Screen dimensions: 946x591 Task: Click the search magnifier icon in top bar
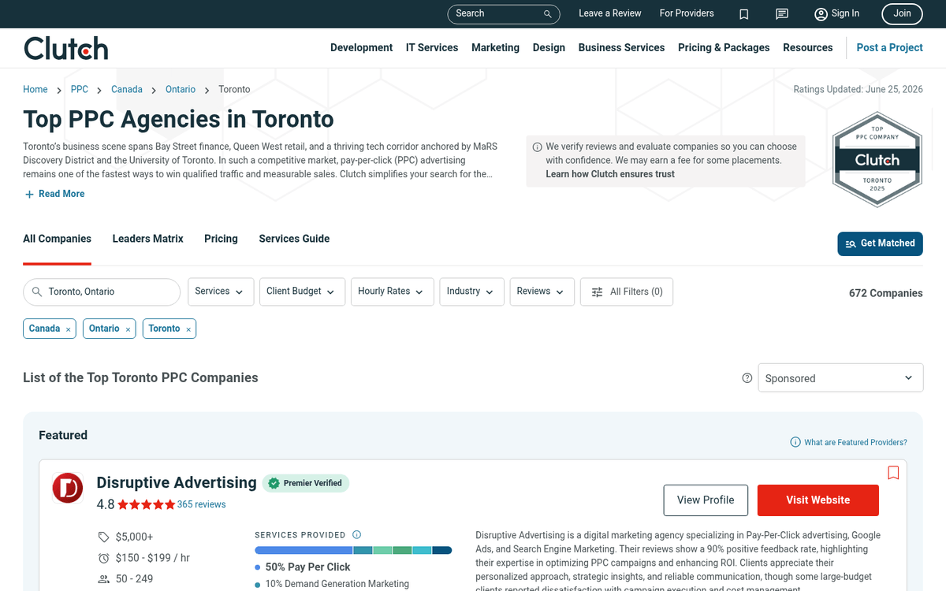coord(548,13)
